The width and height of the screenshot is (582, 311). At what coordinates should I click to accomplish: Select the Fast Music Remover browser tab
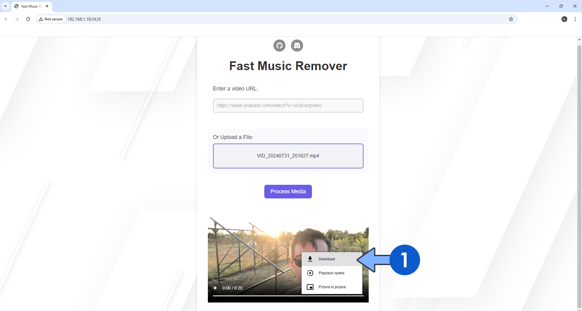(31, 6)
